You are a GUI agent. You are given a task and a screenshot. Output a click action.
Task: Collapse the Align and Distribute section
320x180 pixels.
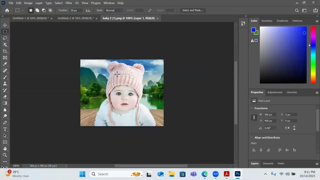coord(251,137)
